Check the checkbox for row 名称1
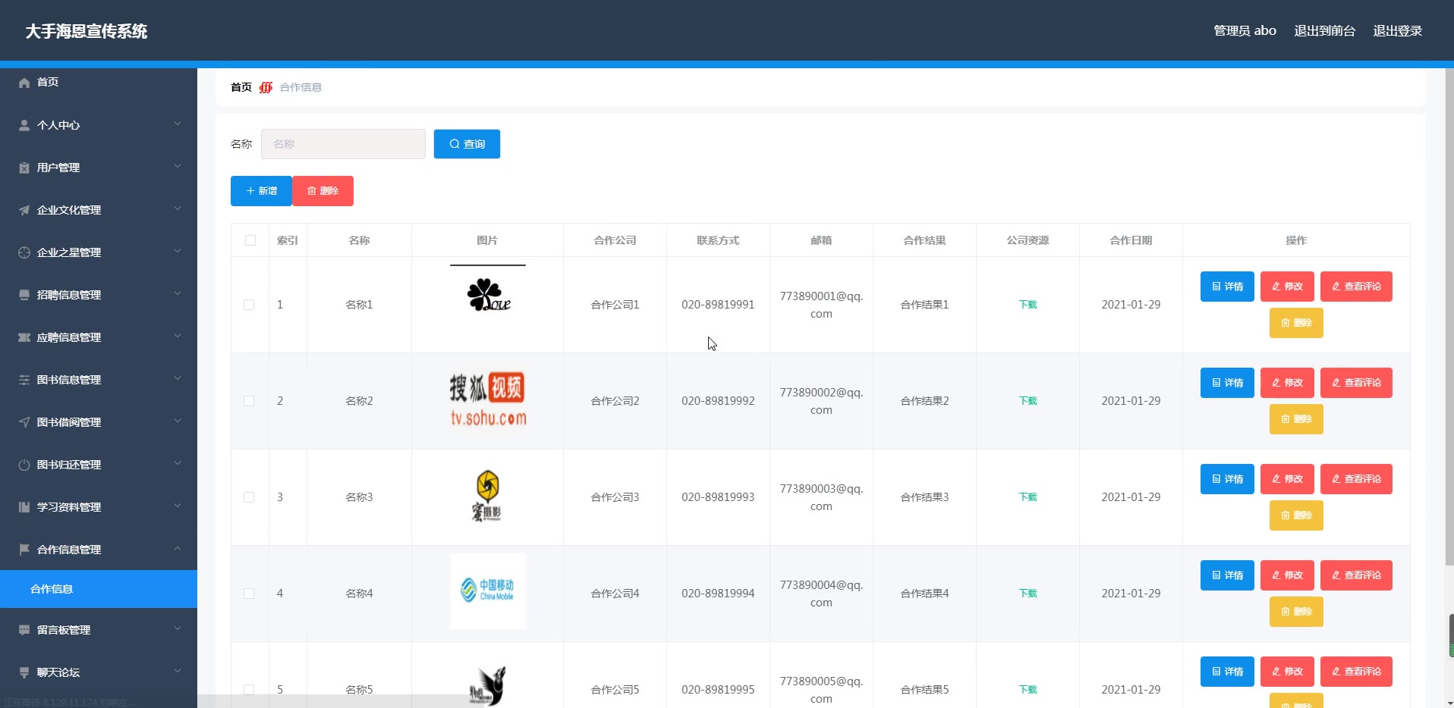This screenshot has width=1454, height=708. coord(249,305)
